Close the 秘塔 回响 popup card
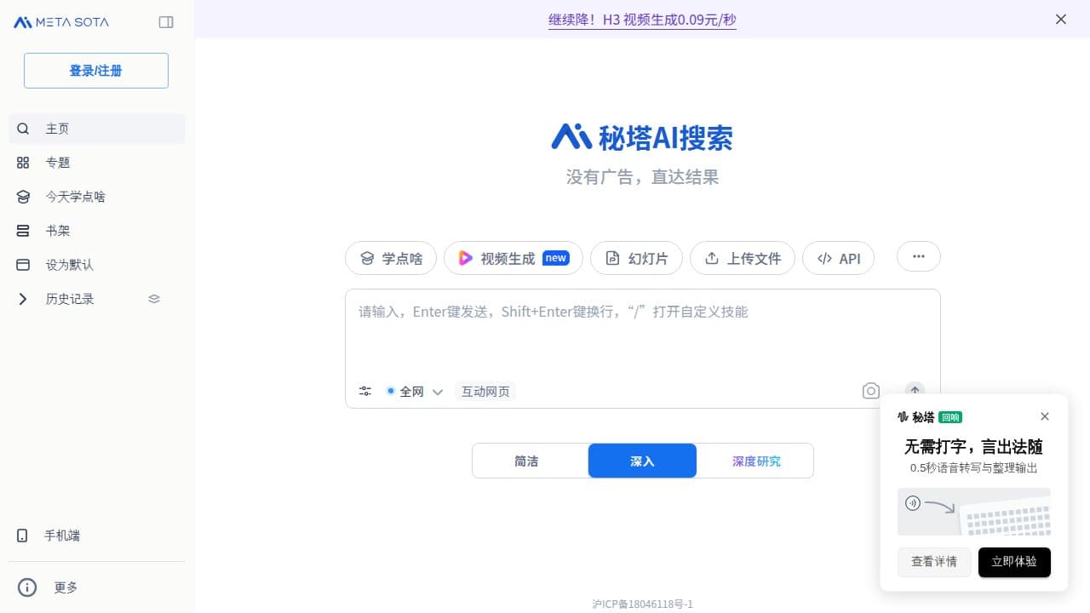Screen dimensions: 1090x613 pos(1045,416)
